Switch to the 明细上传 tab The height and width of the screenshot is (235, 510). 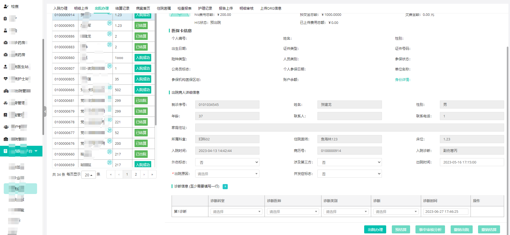[x=81, y=8]
